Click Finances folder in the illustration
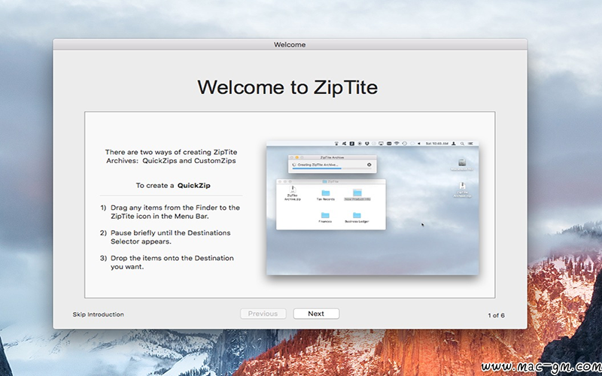This screenshot has width=602, height=376. click(325, 217)
